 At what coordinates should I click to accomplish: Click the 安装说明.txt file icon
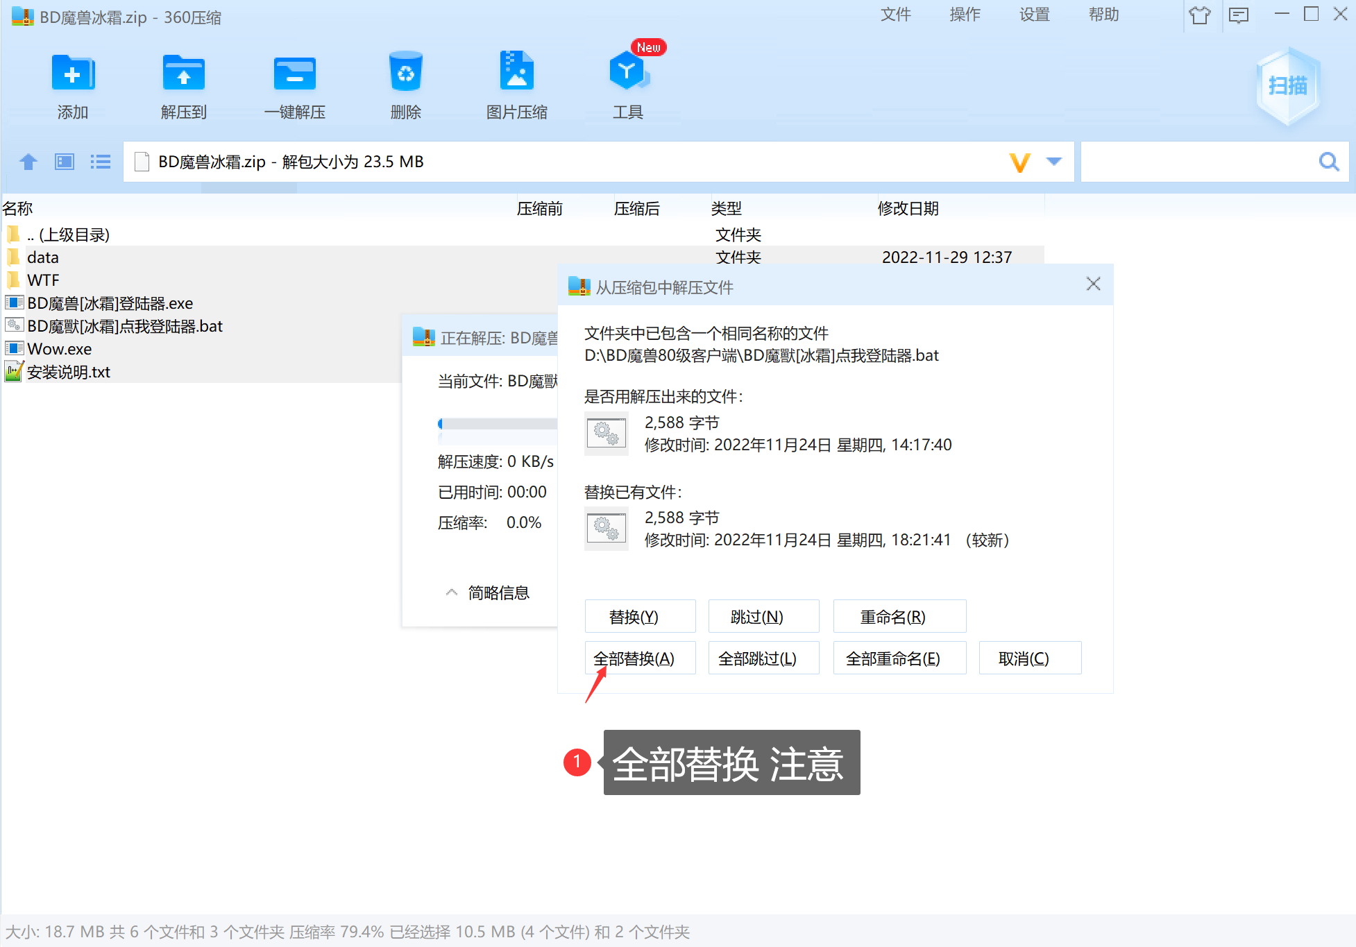pyautogui.click(x=15, y=372)
